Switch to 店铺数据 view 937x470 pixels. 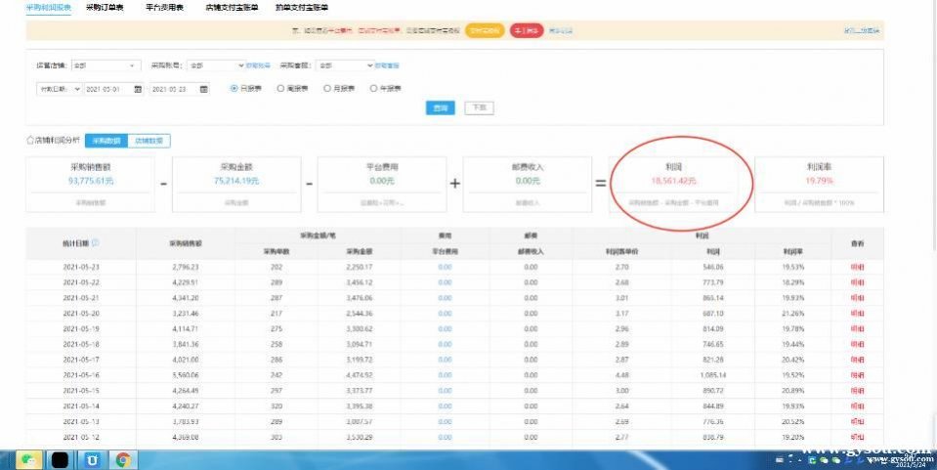149,141
